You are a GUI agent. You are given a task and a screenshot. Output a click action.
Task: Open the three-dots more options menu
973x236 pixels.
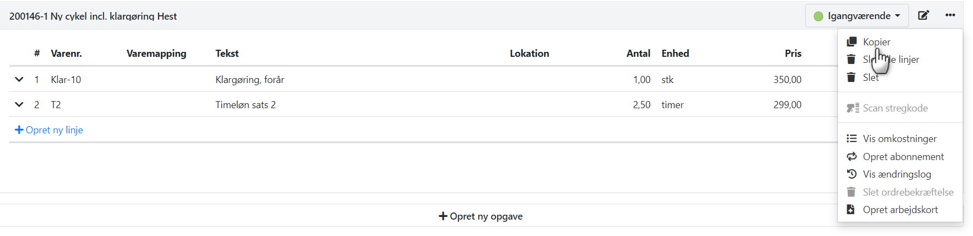[x=950, y=15]
